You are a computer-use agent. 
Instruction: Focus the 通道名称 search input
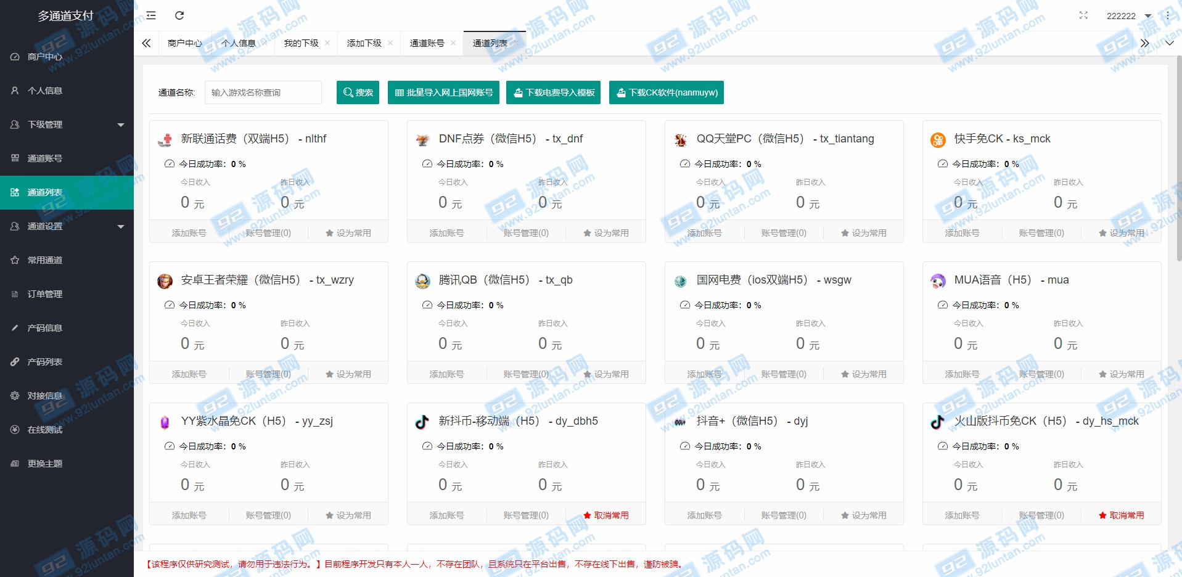(263, 92)
